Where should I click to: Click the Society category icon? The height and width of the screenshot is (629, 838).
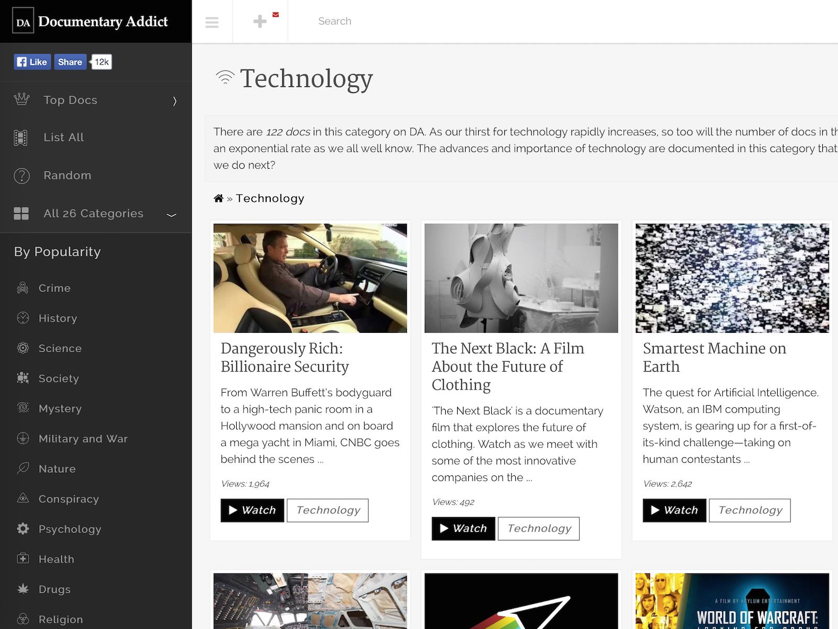[x=23, y=378]
